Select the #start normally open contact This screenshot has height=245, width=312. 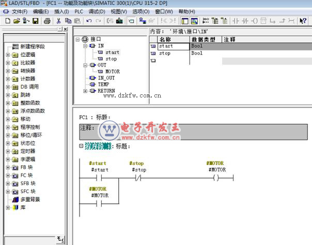pyautogui.click(x=99, y=177)
